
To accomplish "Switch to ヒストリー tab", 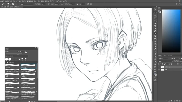I will tap(164, 56).
